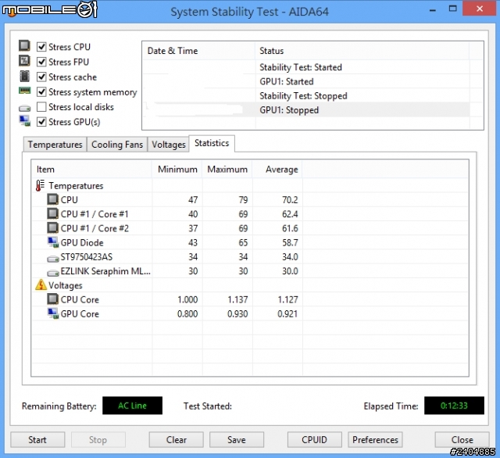Click the Save button
Viewport: 500px width, 458px height.
pyautogui.click(x=237, y=440)
